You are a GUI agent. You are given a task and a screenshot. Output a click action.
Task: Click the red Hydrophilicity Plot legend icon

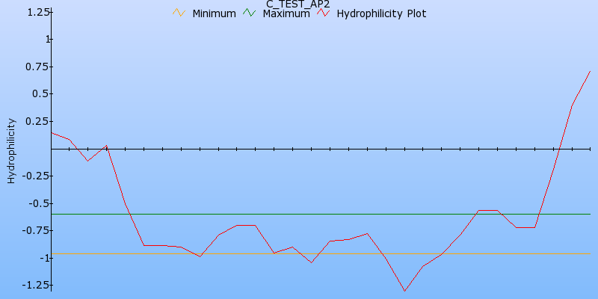323,13
